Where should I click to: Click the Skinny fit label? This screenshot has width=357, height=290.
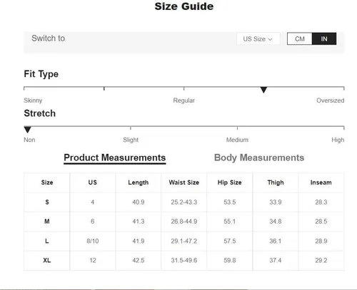[x=33, y=100]
